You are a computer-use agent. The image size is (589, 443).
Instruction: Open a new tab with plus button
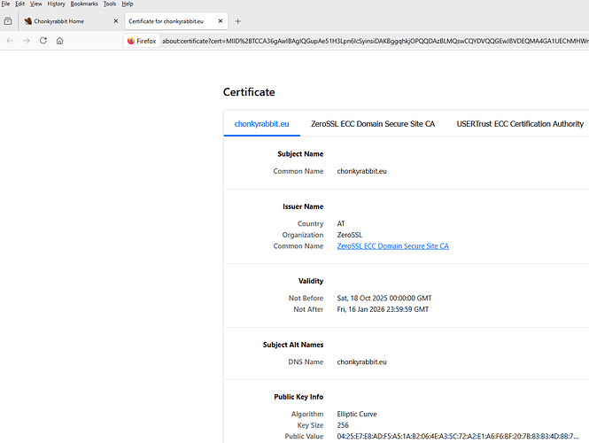click(x=237, y=20)
